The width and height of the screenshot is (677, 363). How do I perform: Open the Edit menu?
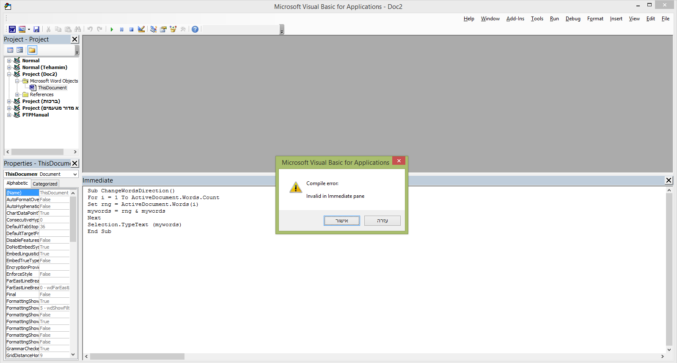point(651,19)
